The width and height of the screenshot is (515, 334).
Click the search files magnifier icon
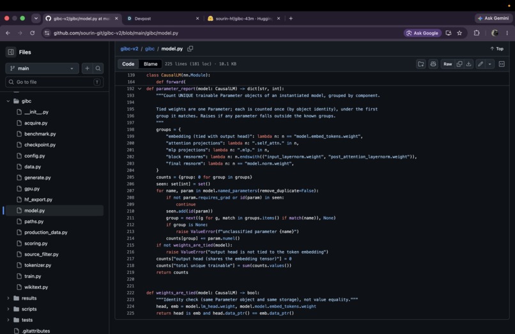pyautogui.click(x=98, y=68)
